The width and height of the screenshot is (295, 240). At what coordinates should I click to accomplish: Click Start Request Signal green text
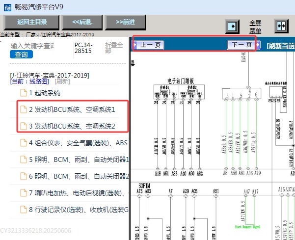247,227
